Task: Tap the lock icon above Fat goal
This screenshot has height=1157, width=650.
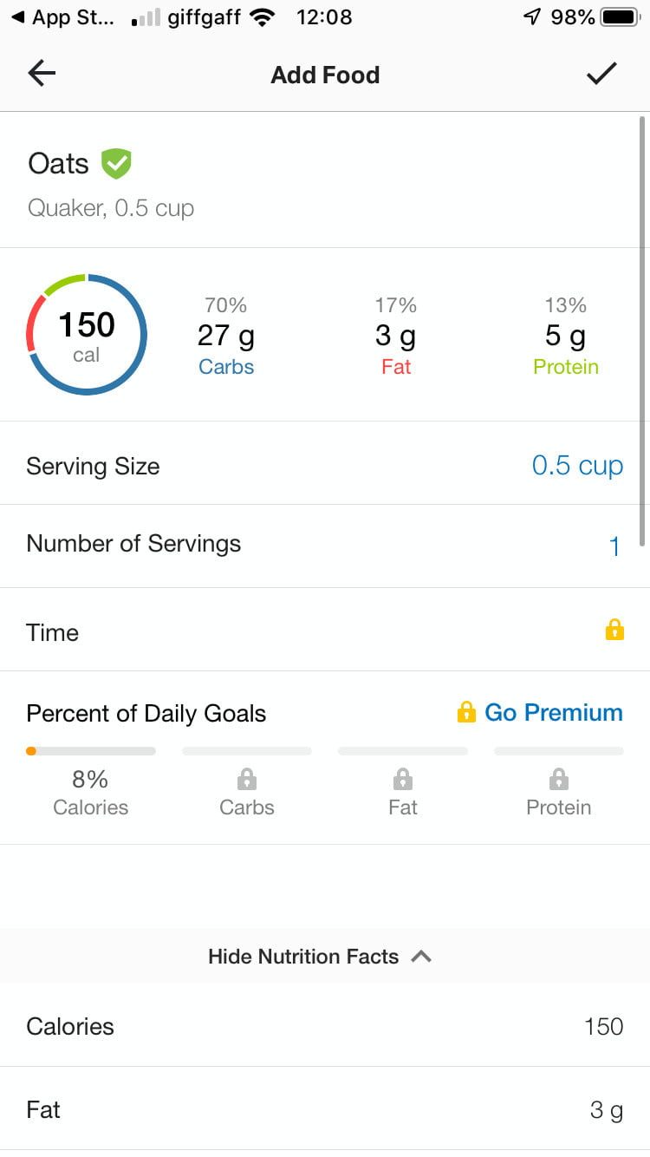Action: pyautogui.click(x=403, y=778)
